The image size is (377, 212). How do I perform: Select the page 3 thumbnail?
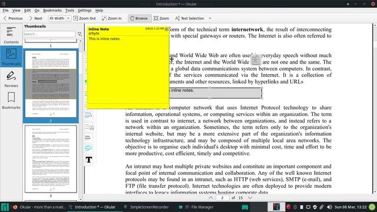[x=51, y=159]
